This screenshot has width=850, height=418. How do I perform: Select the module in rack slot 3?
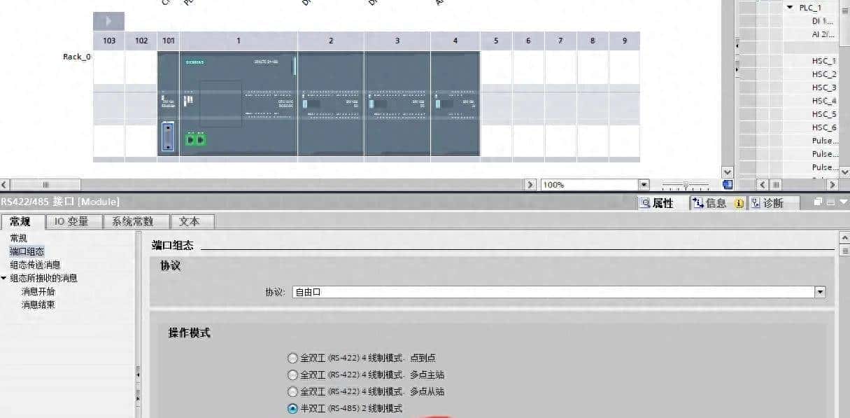tap(397, 104)
